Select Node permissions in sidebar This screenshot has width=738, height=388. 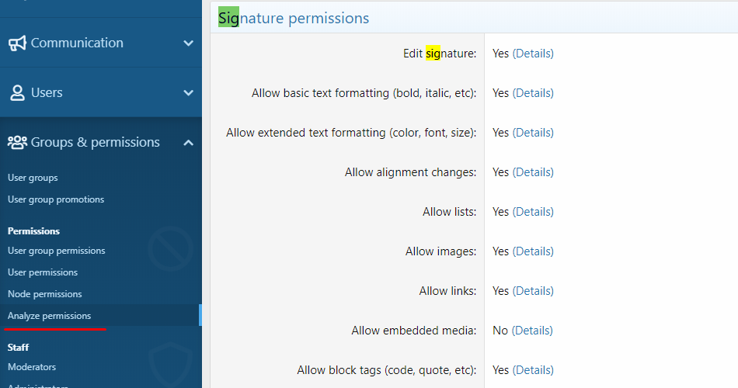click(44, 294)
